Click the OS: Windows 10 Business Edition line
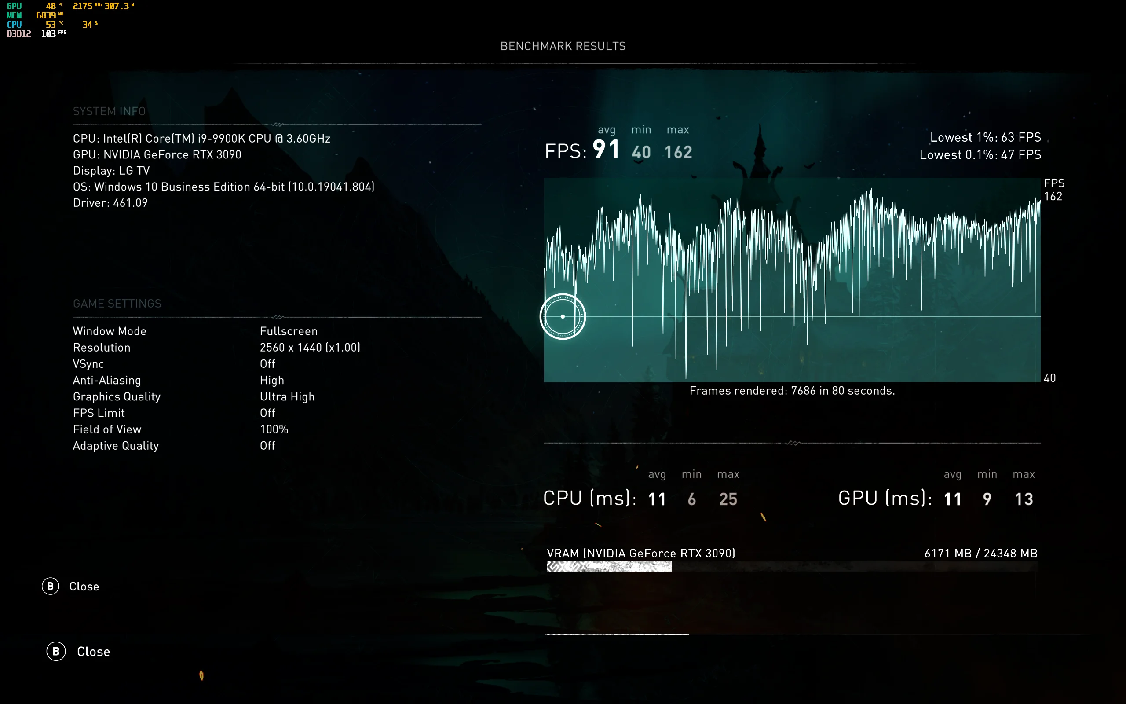Image resolution: width=1126 pixels, height=704 pixels. (x=224, y=187)
